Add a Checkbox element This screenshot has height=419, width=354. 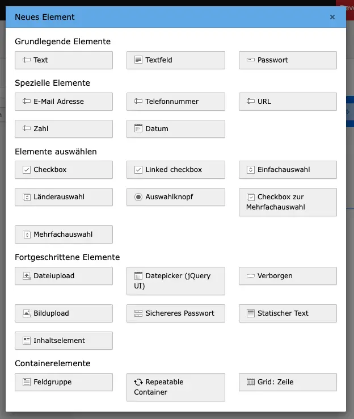pos(64,170)
